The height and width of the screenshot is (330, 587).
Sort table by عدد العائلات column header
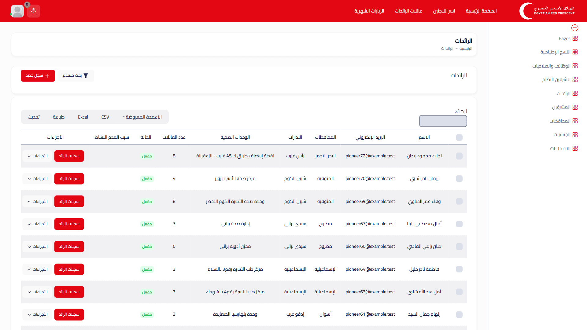(174, 137)
